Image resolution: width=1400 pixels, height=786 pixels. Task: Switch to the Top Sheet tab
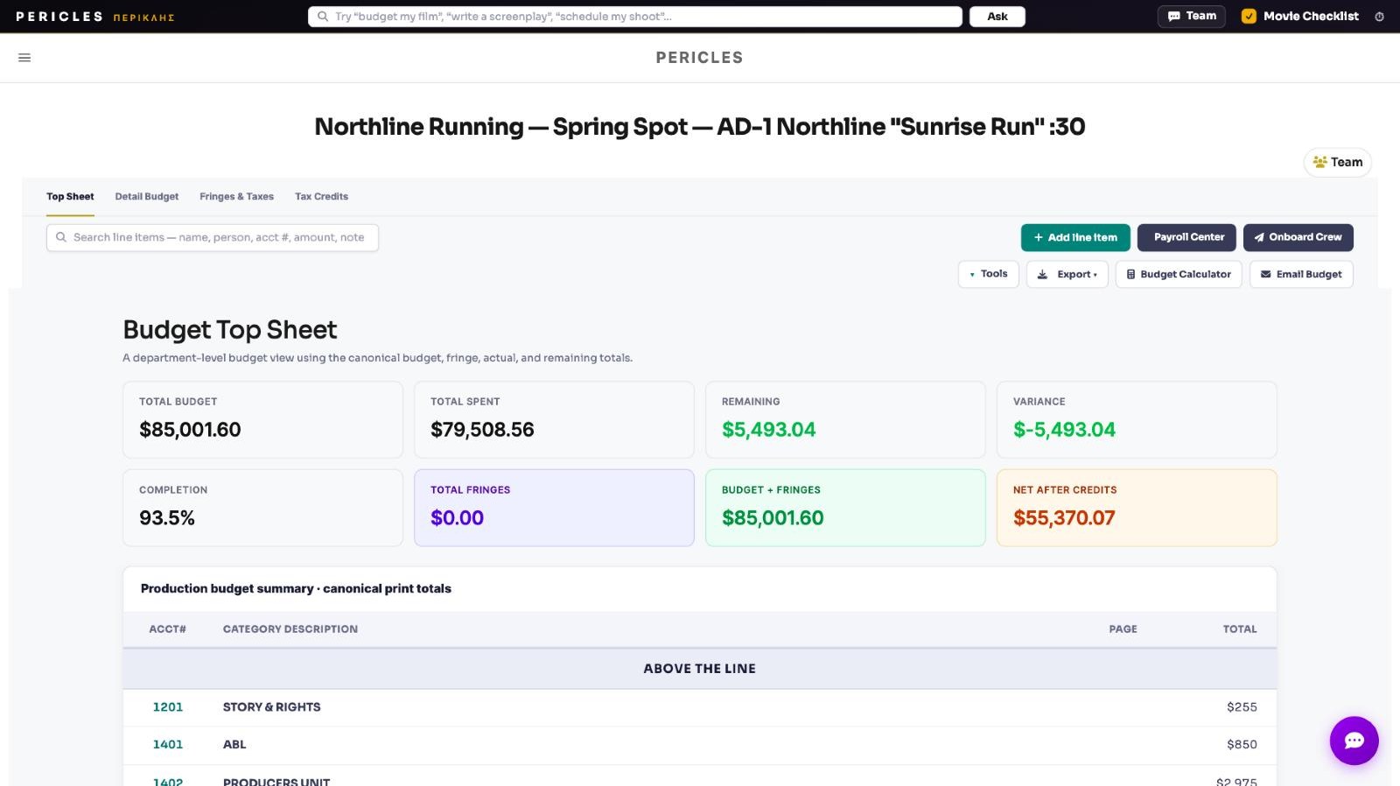pos(70,197)
